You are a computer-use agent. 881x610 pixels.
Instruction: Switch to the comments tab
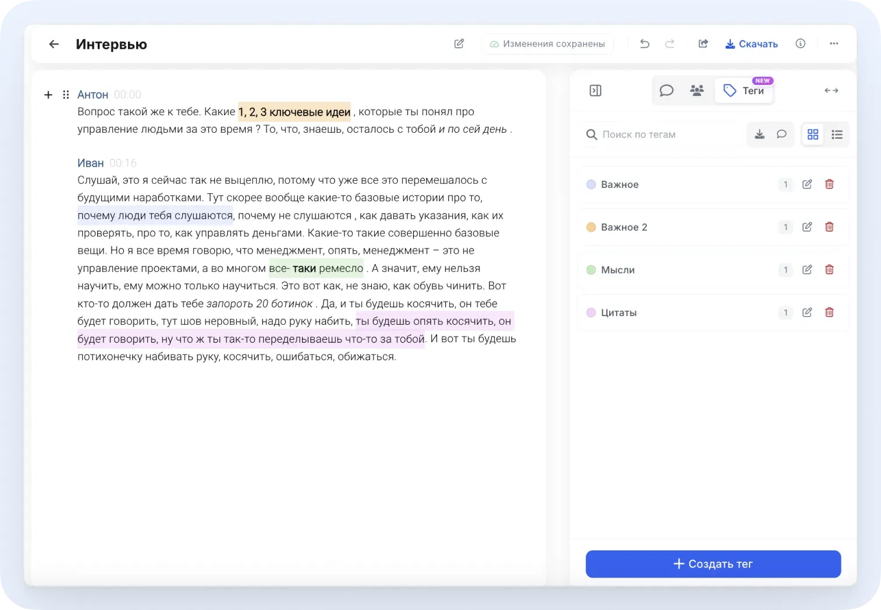pos(667,90)
